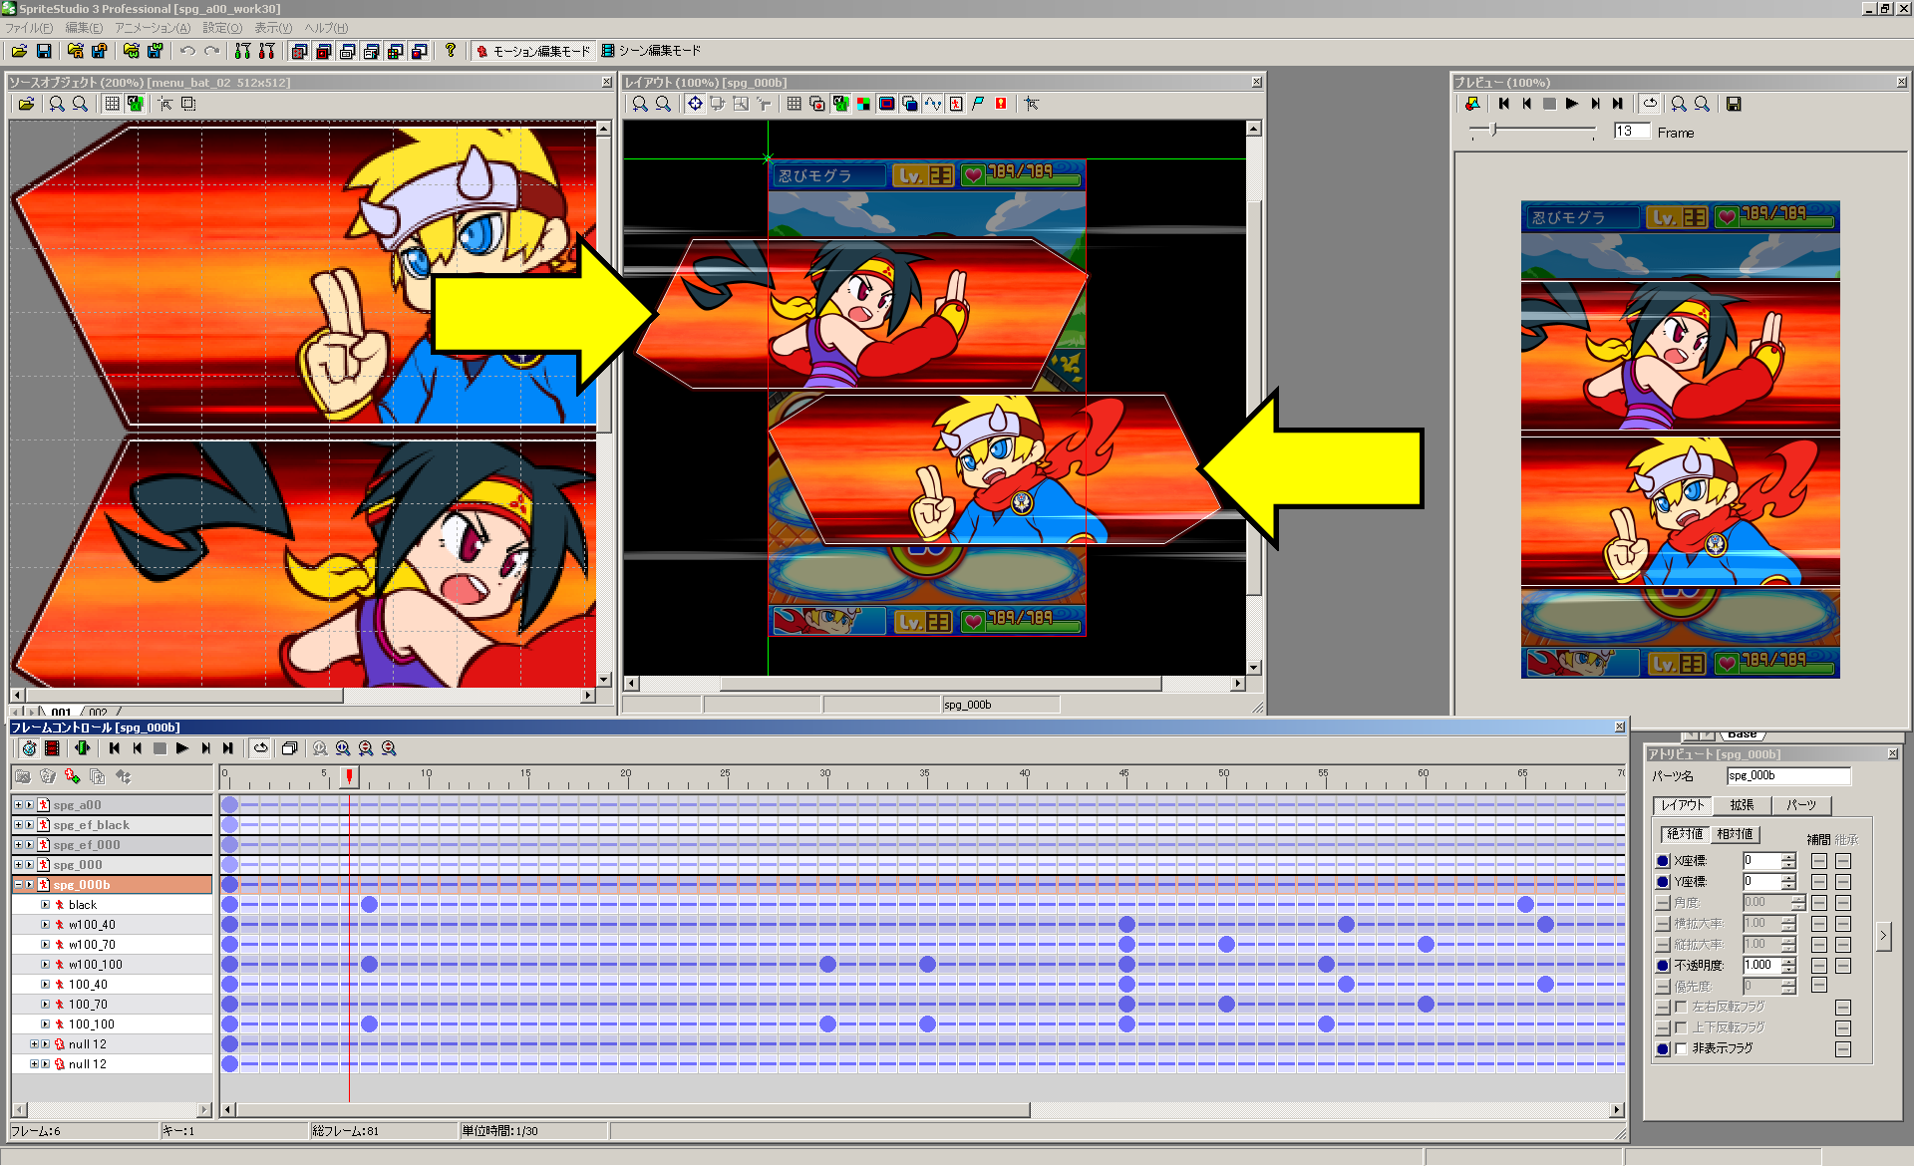Select the w100_40 part row
Viewport: 1914px width, 1166px height.
[113, 924]
